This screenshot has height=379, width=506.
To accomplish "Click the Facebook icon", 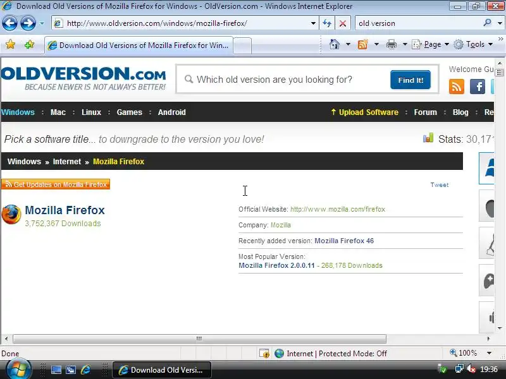I will pos(478,87).
